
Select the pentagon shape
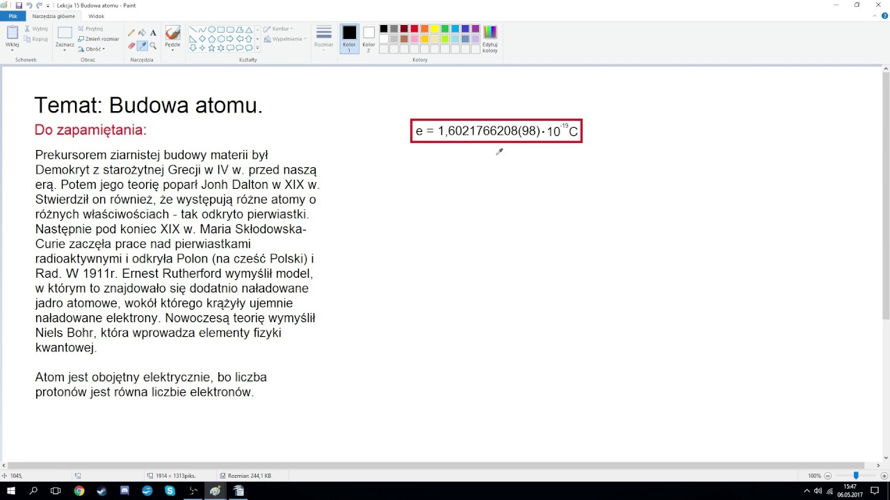pos(211,39)
